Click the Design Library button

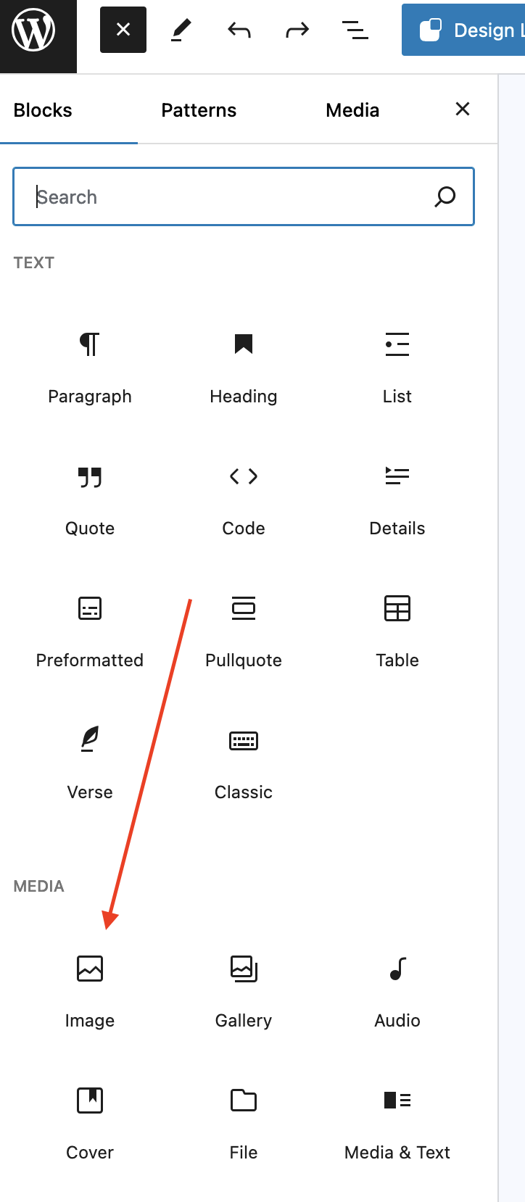(464, 30)
